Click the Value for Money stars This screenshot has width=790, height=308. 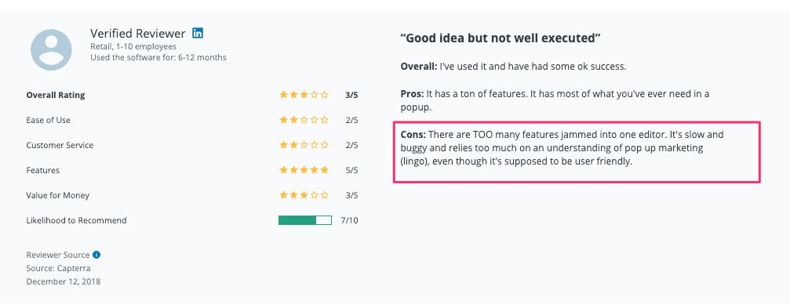point(304,195)
